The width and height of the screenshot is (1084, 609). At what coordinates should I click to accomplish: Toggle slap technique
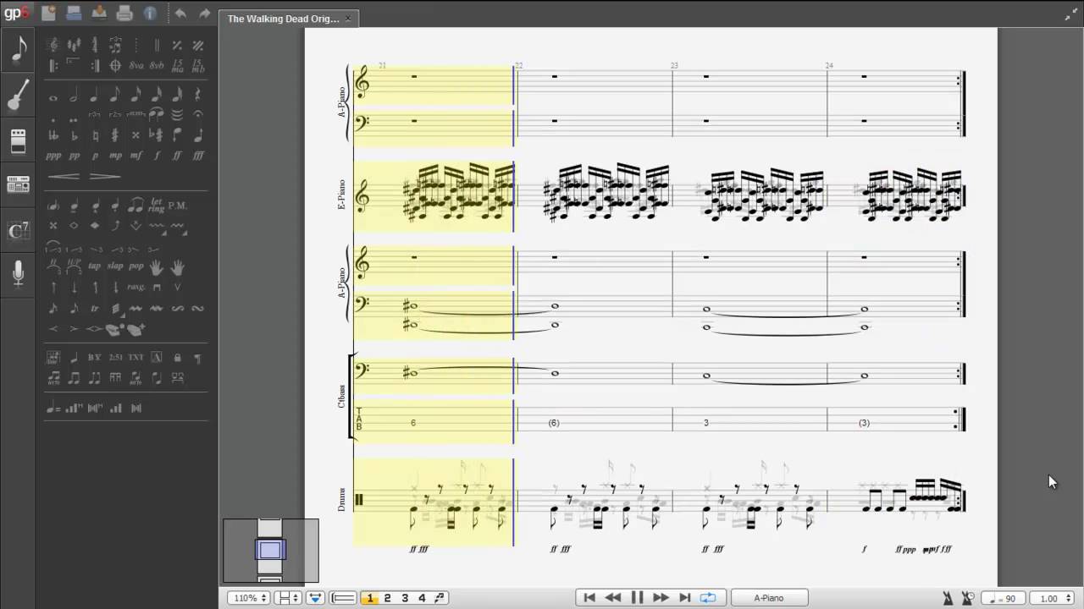click(x=115, y=266)
